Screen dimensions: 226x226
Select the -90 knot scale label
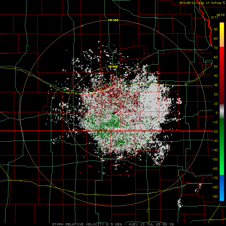(x=215, y=197)
